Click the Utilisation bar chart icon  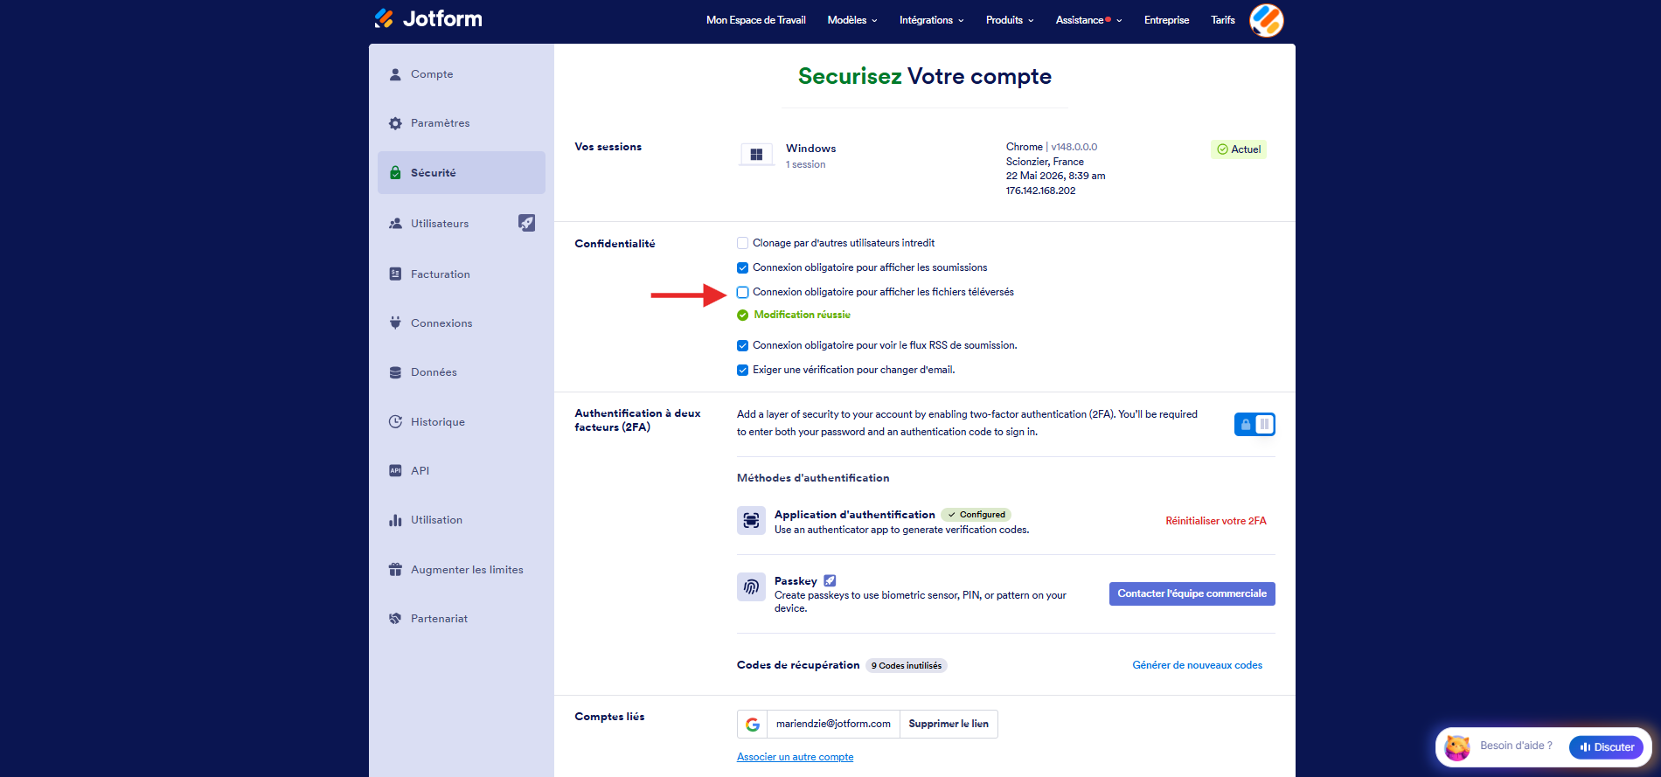point(395,520)
